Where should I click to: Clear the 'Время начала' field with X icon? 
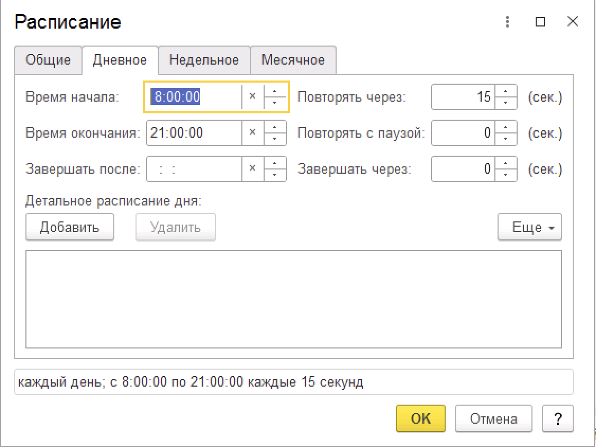(x=252, y=97)
